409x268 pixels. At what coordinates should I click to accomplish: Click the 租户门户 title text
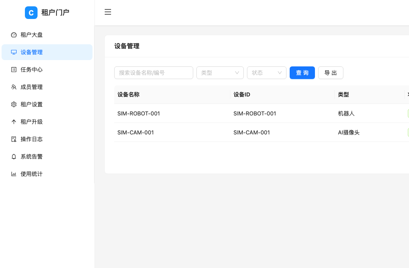55,13
